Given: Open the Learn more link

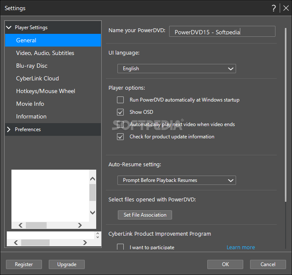Looking at the screenshot, I should 241,247.
